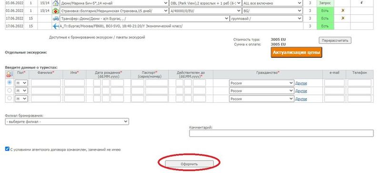Focus the Фамилия field of second tourist
Image resolution: width=381 pixels, height=173 pixels.
click(46, 91)
